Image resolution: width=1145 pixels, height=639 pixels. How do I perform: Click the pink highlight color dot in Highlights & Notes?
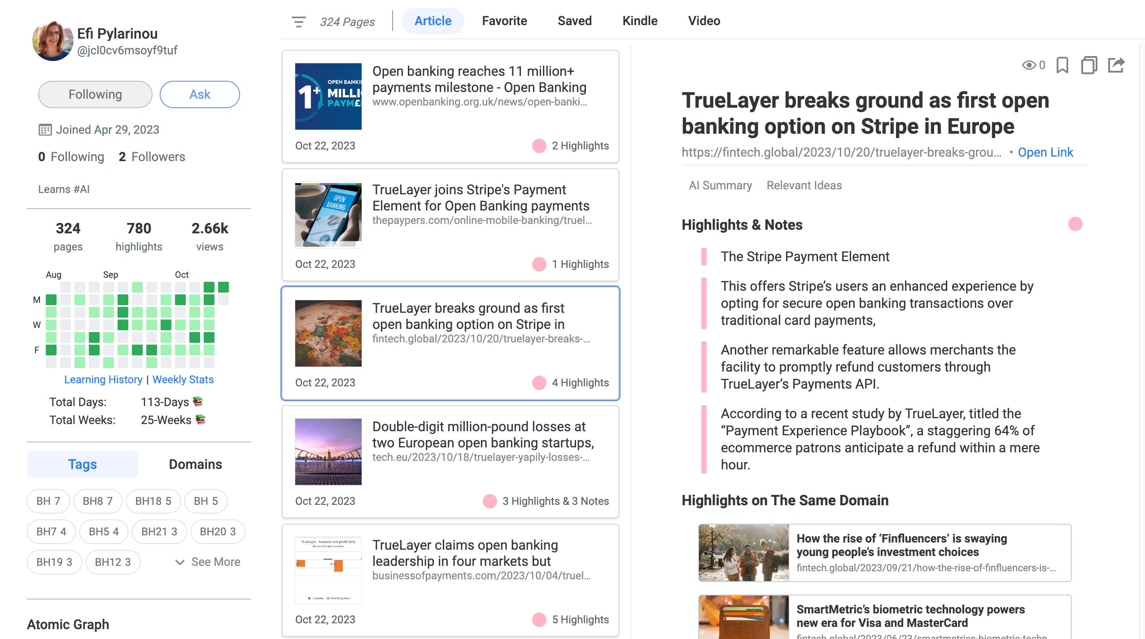pyautogui.click(x=1075, y=224)
